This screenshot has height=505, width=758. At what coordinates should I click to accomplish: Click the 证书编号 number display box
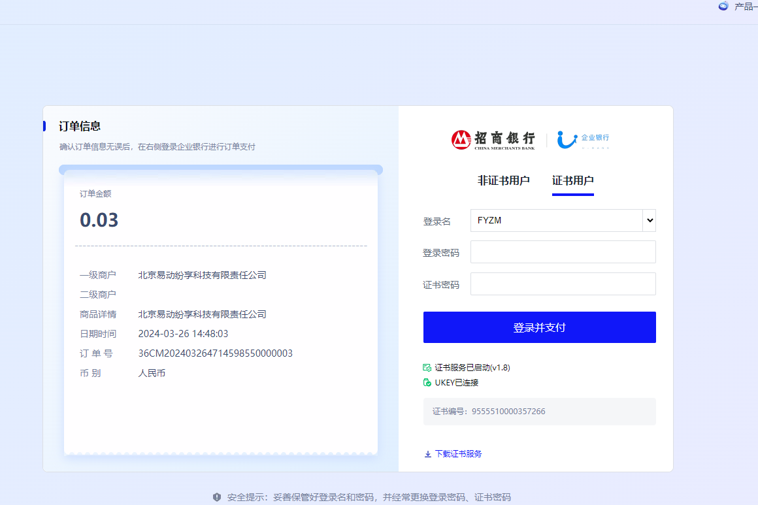[539, 412]
